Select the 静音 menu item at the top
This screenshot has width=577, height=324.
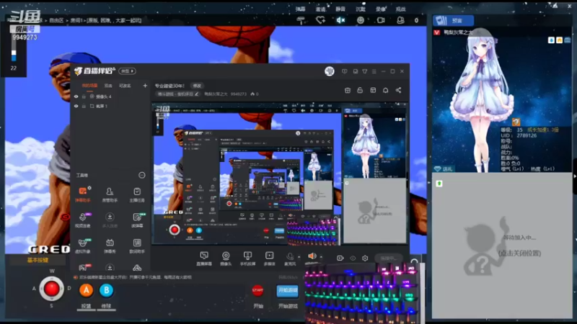pyautogui.click(x=340, y=9)
